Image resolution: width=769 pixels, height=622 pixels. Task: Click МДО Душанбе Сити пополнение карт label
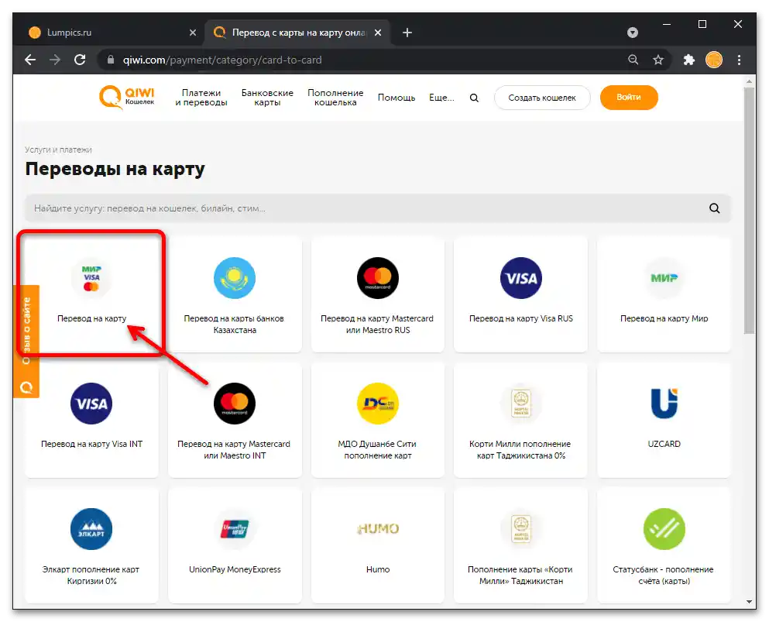point(377,450)
